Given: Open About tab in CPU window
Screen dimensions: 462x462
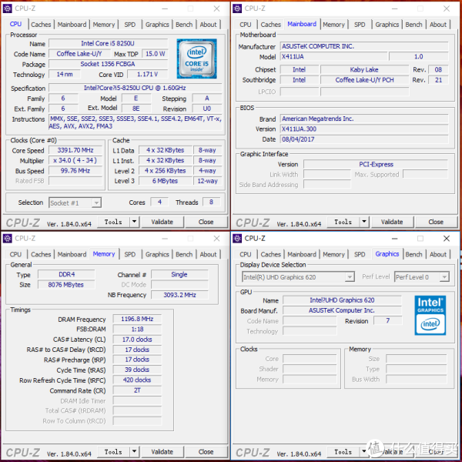Looking at the screenshot, I should 209,25.
